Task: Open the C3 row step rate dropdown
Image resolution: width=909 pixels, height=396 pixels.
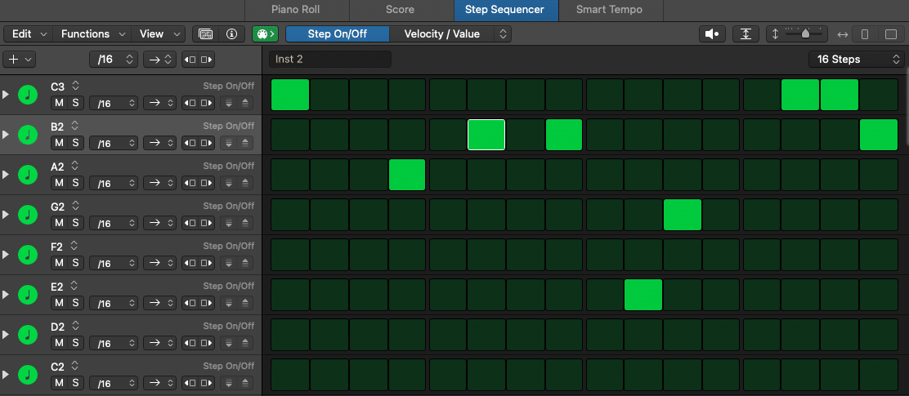Action: pos(114,103)
